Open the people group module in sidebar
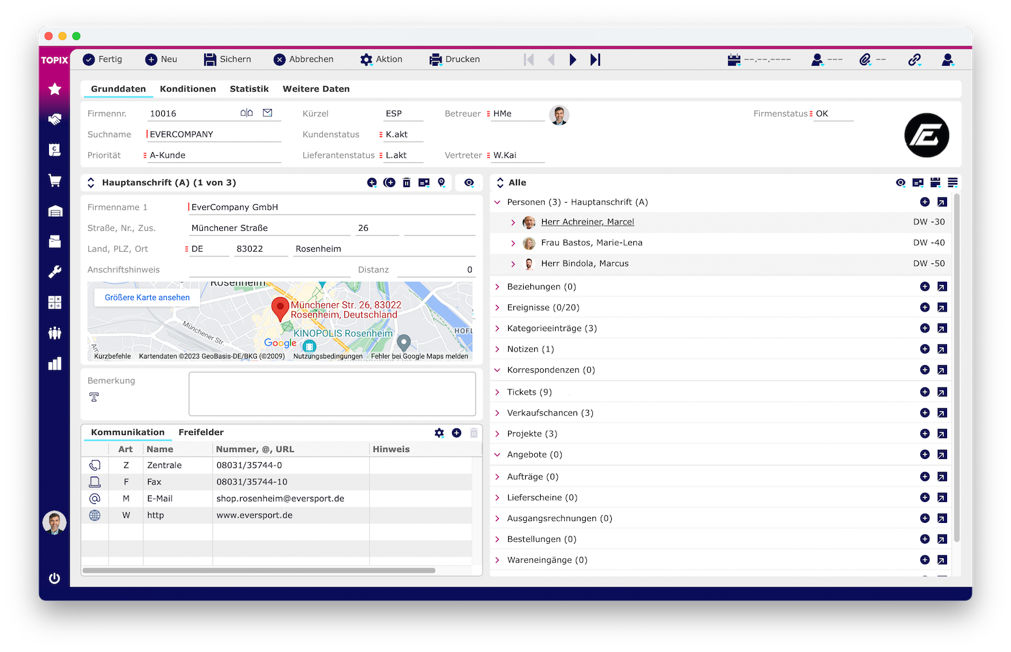 (55, 333)
